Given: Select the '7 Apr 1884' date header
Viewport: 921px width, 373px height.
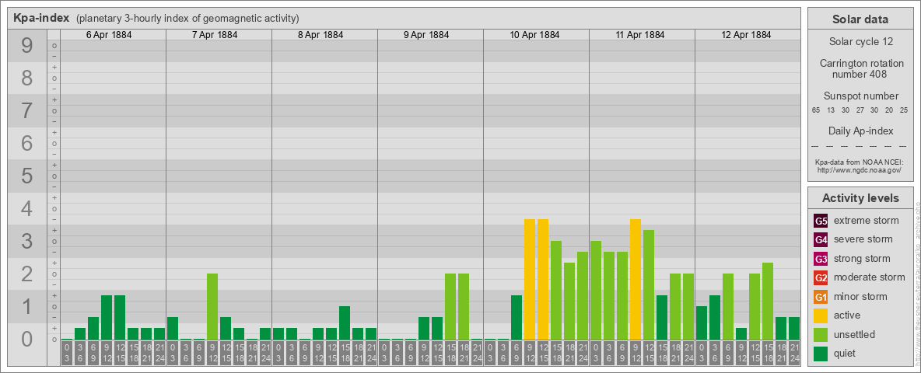Looking at the screenshot, I should (x=215, y=35).
